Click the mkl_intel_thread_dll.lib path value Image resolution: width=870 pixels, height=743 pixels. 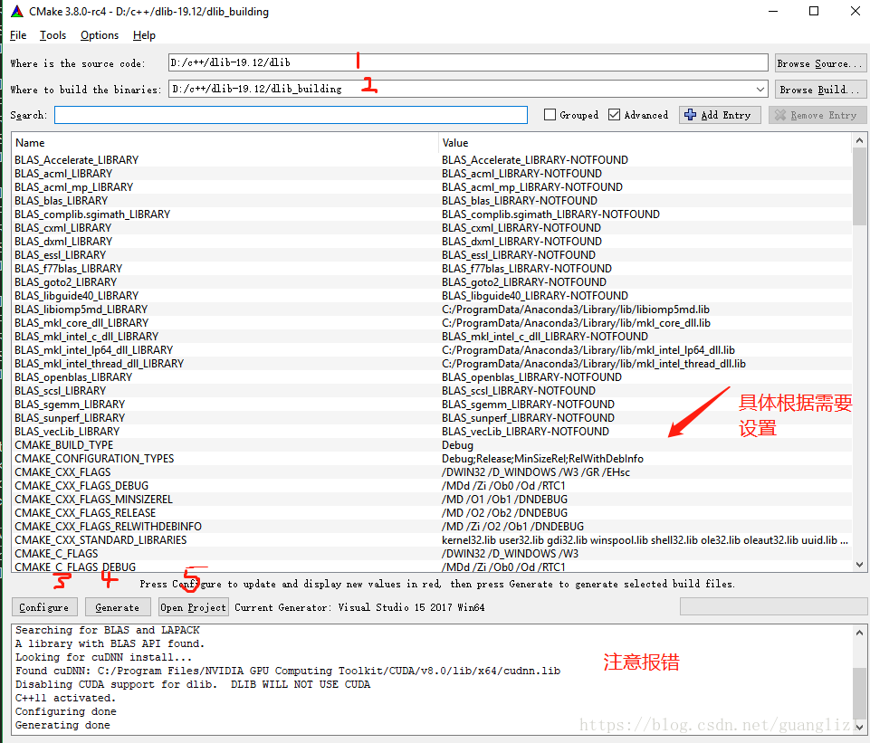click(594, 364)
